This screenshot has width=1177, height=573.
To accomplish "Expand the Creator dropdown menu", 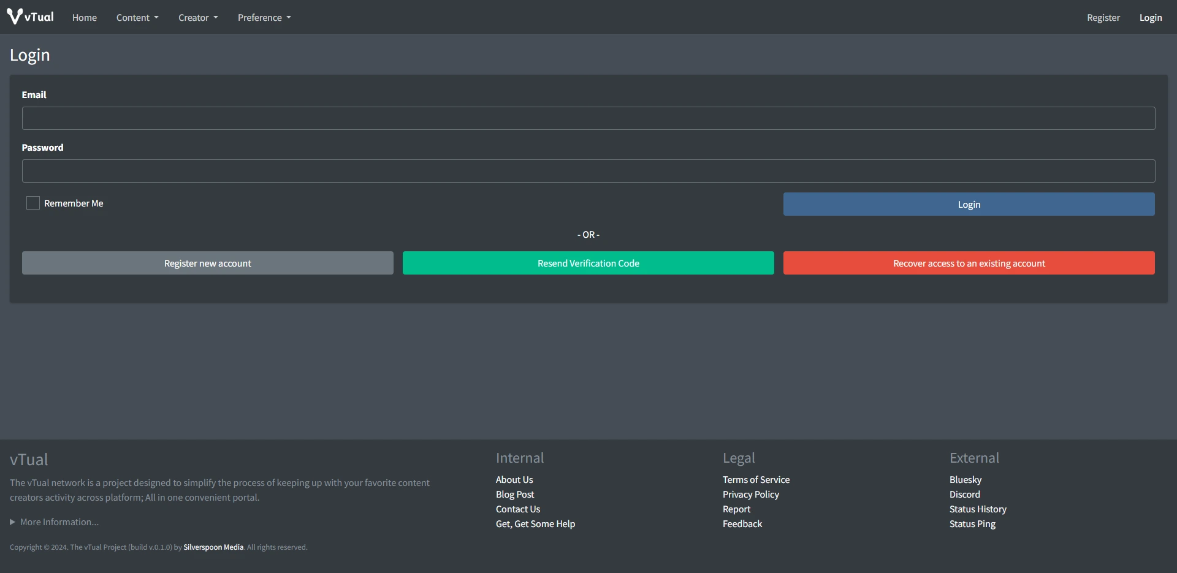I will pyautogui.click(x=198, y=18).
